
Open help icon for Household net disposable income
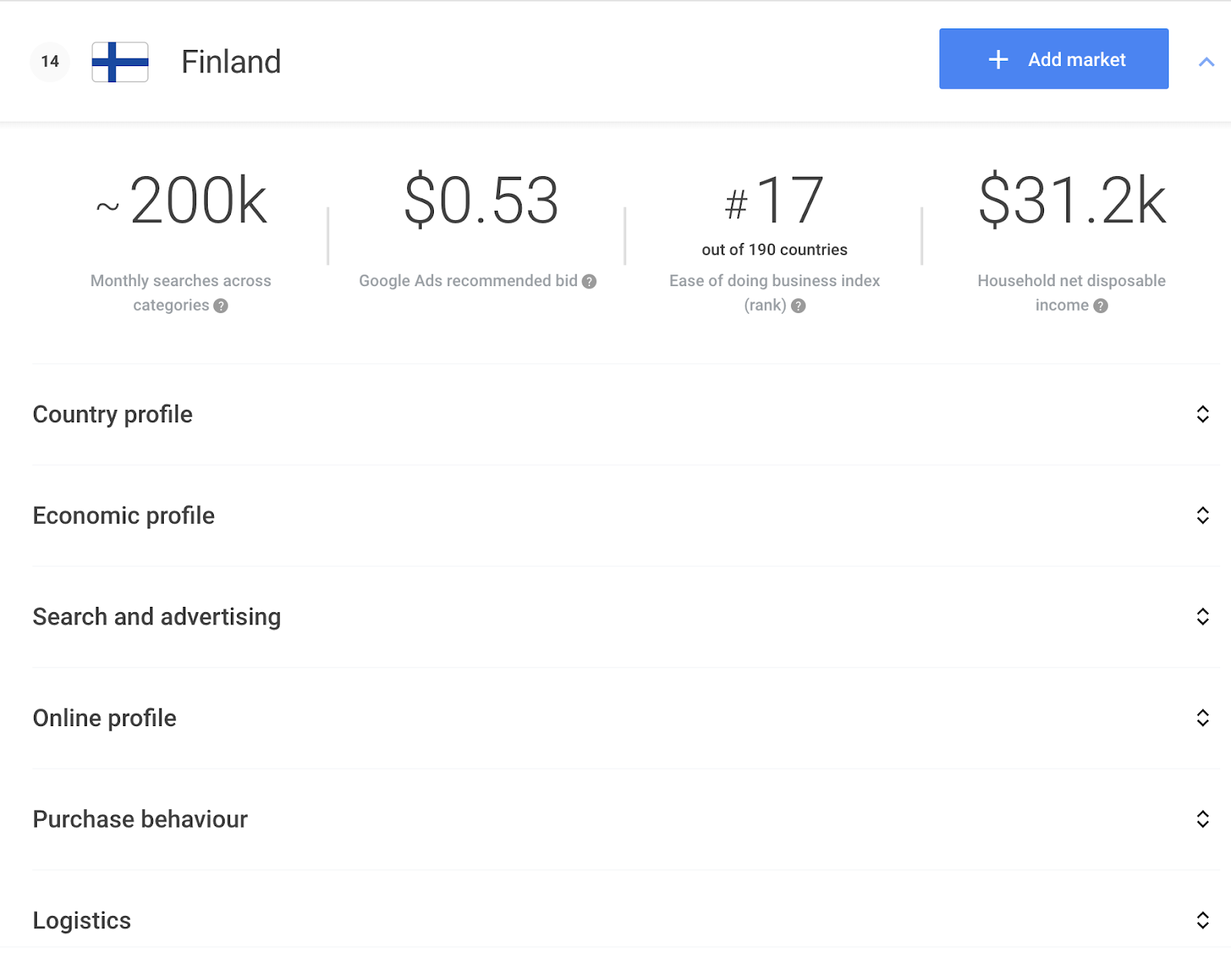tap(1101, 306)
